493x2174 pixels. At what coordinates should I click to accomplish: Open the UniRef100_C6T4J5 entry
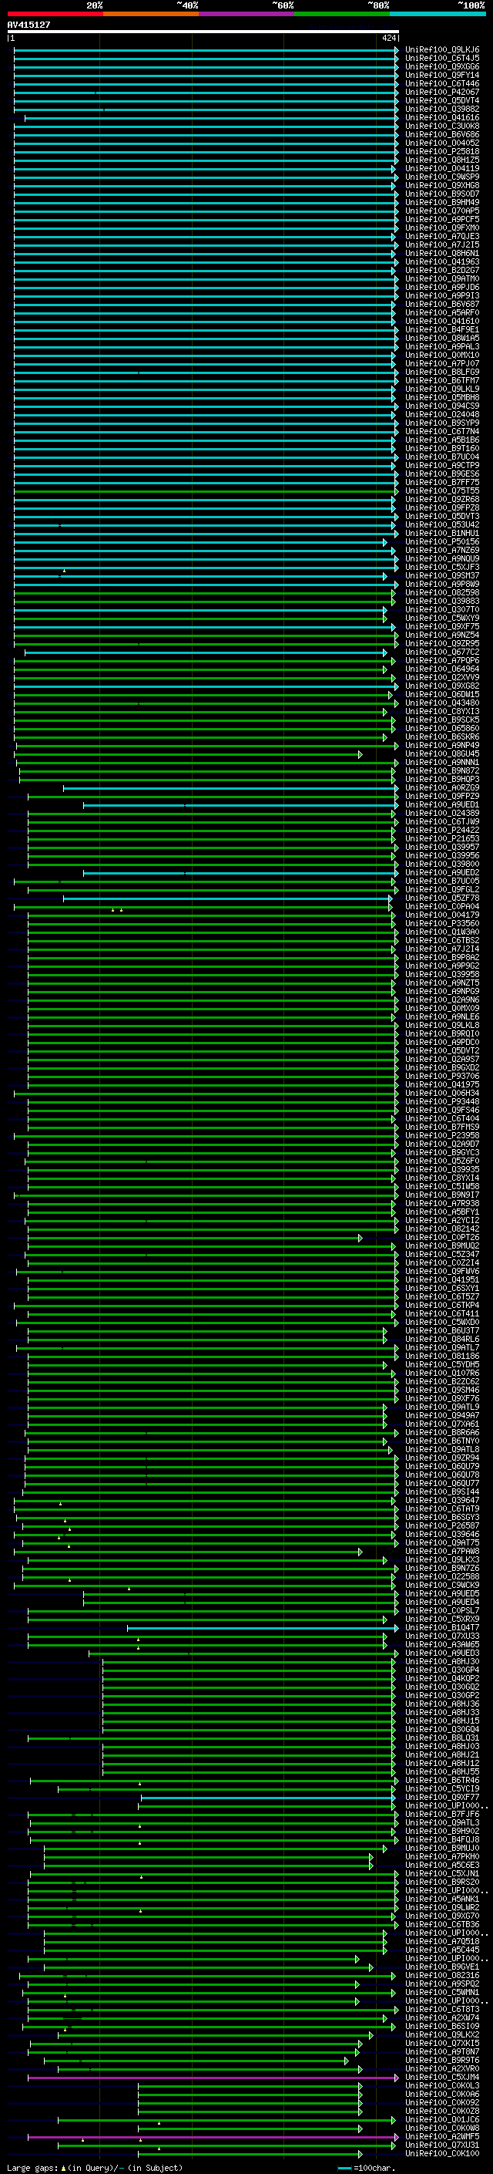(x=442, y=59)
